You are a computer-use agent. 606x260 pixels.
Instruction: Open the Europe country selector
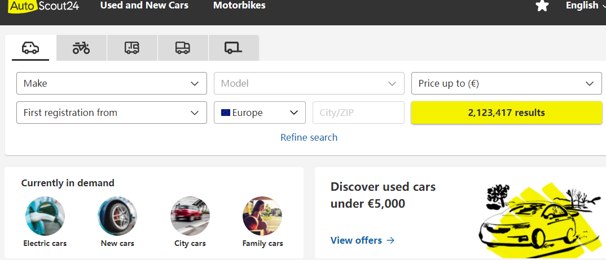260,113
